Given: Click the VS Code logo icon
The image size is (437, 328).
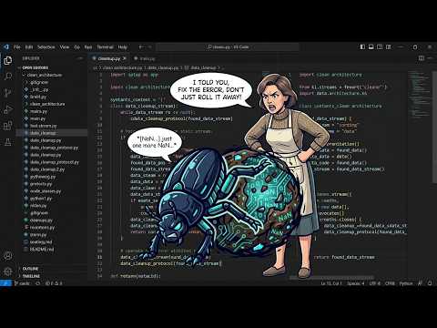Looking at the screenshot, I should point(6,47).
